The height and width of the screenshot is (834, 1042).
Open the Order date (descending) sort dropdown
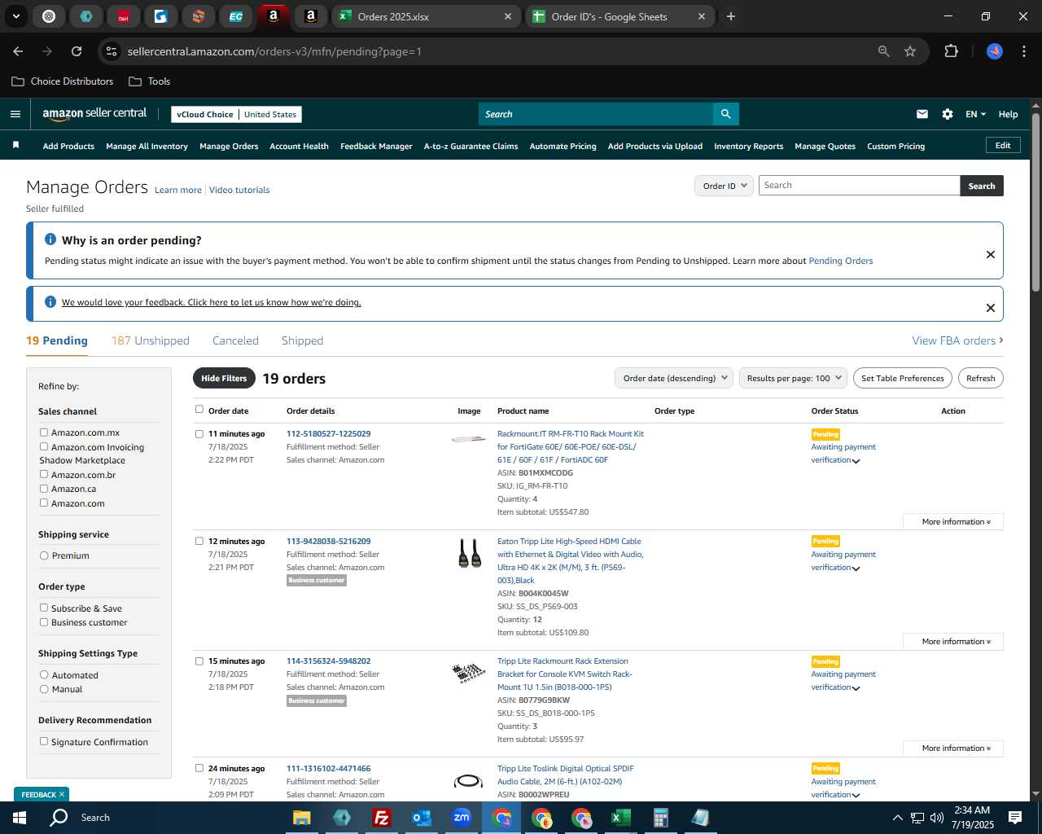[x=674, y=378]
